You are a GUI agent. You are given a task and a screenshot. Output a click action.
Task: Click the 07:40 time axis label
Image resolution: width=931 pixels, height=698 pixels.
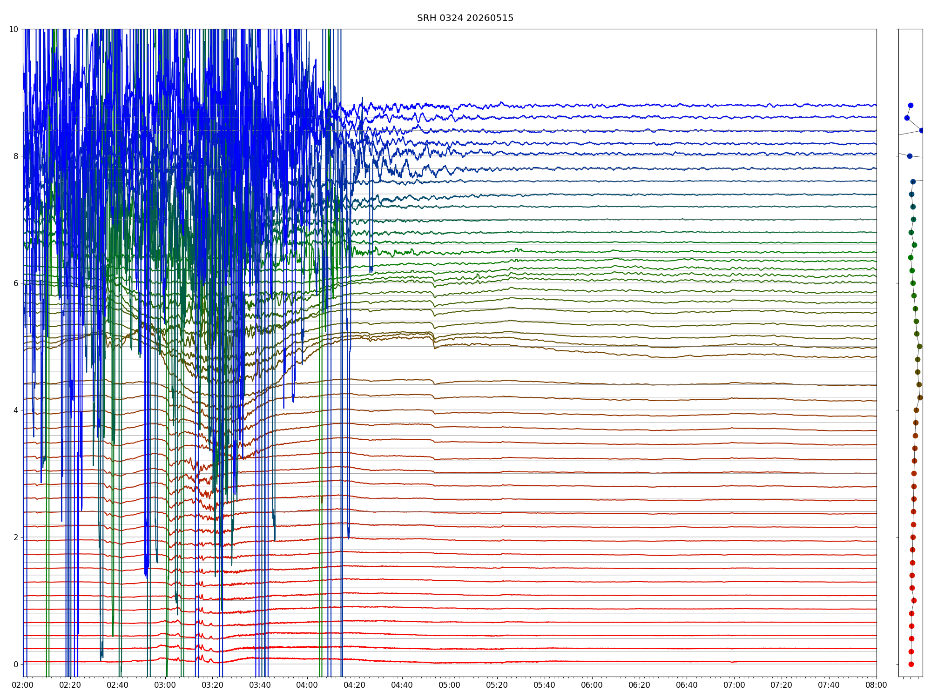tap(829, 685)
